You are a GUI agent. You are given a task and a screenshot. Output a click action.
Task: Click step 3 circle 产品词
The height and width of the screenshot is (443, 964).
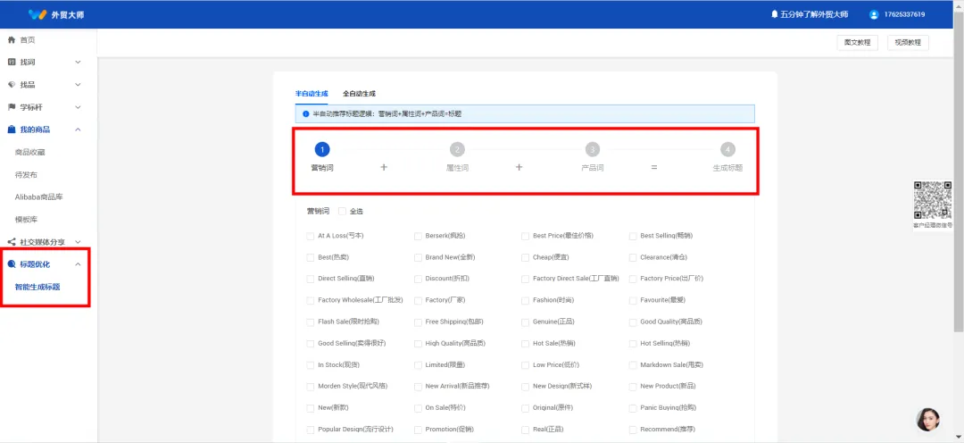(592, 149)
